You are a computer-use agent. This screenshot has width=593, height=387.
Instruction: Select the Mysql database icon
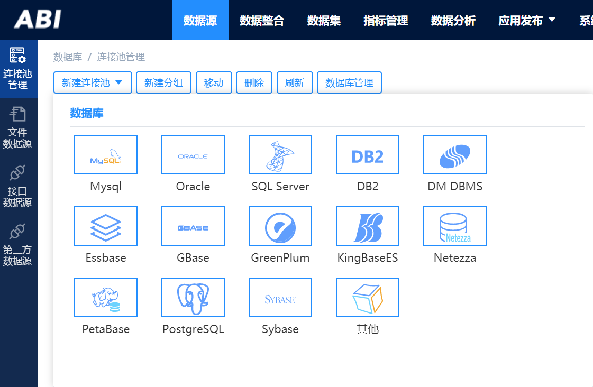click(106, 154)
